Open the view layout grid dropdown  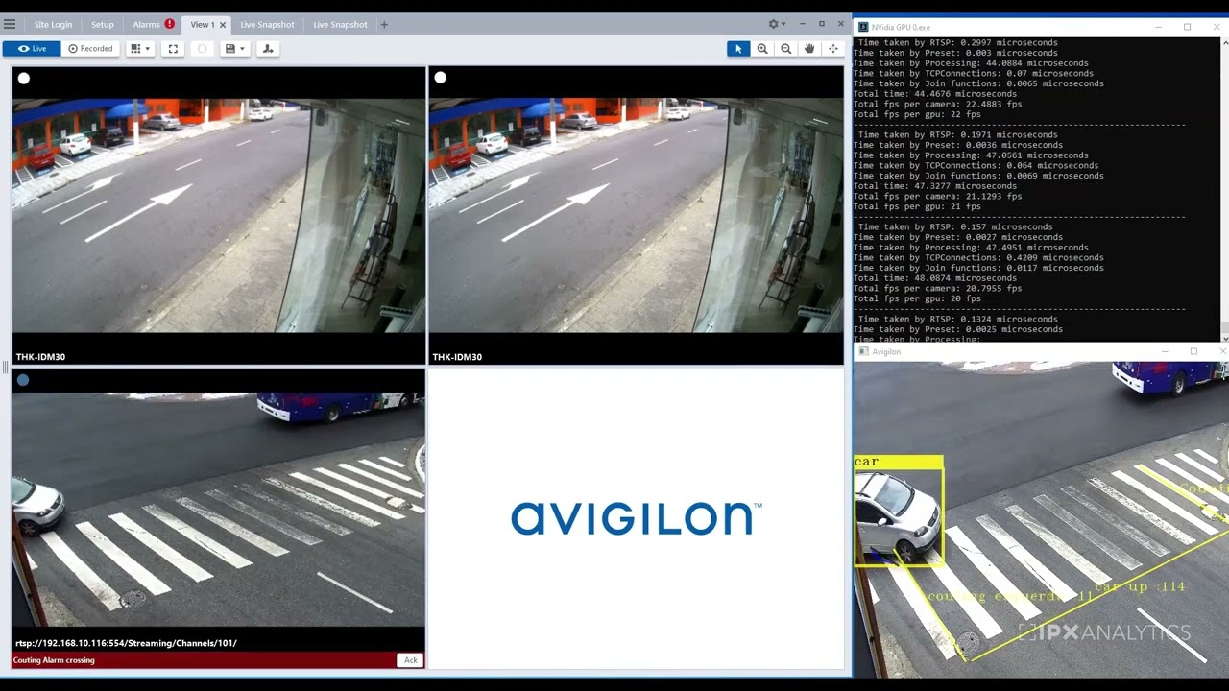140,49
